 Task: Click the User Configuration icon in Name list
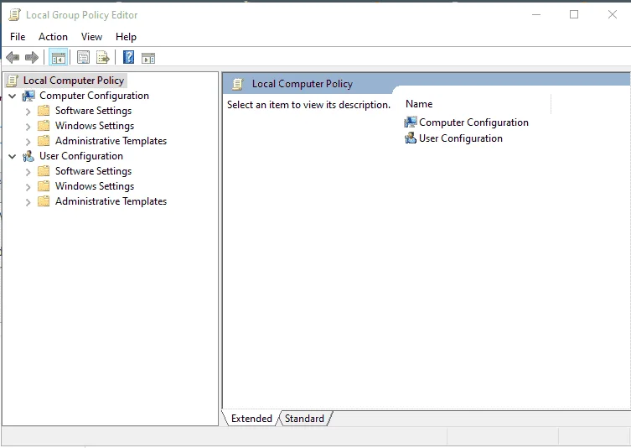[x=410, y=138]
